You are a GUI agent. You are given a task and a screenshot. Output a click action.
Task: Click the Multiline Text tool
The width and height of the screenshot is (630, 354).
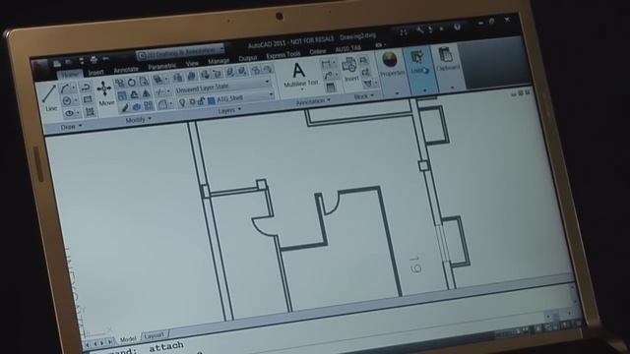(299, 75)
